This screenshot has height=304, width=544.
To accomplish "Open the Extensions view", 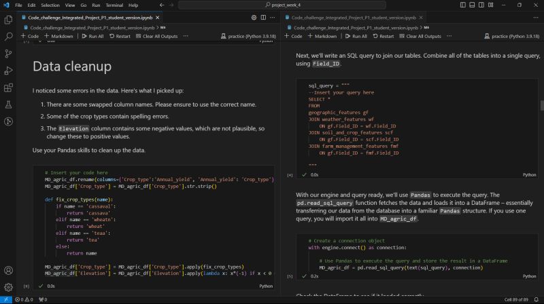I will click(8, 87).
